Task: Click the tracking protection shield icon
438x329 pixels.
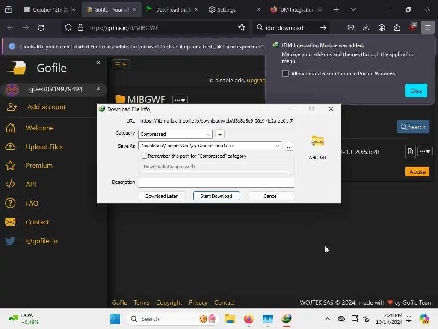Action: 68,28
